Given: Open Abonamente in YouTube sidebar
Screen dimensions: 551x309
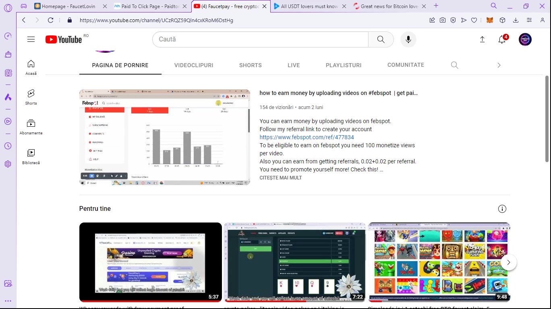Looking at the screenshot, I should point(31,127).
